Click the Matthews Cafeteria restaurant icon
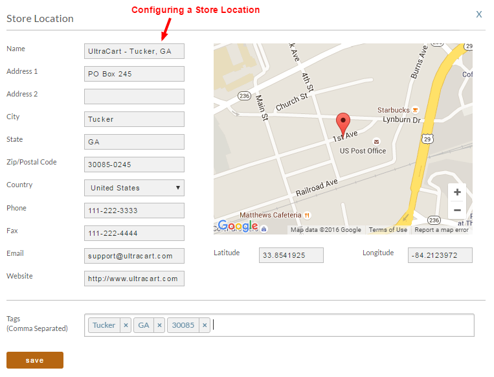Viewport: 494px width, 377px height. pos(307,215)
